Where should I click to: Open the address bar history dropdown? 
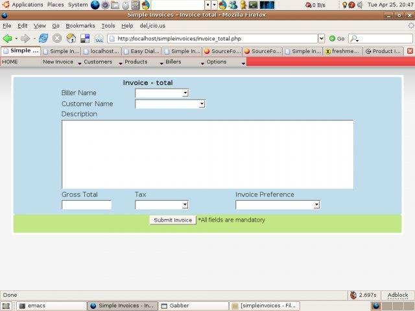[321, 39]
